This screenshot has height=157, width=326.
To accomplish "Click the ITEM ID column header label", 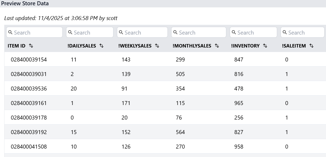I will 16,46.
